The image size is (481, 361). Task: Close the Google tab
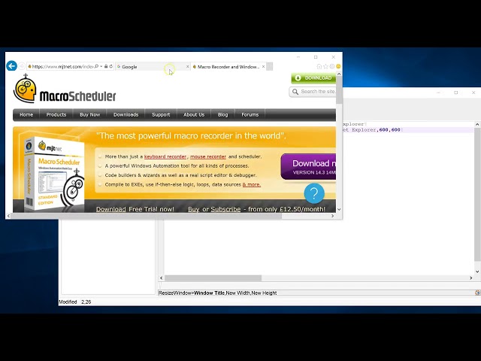click(x=188, y=66)
